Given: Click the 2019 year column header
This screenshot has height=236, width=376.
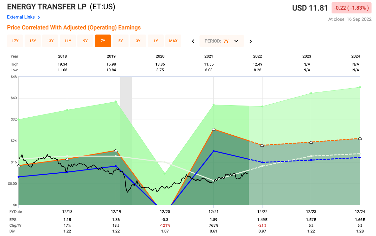Looking at the screenshot, I should click(111, 56).
